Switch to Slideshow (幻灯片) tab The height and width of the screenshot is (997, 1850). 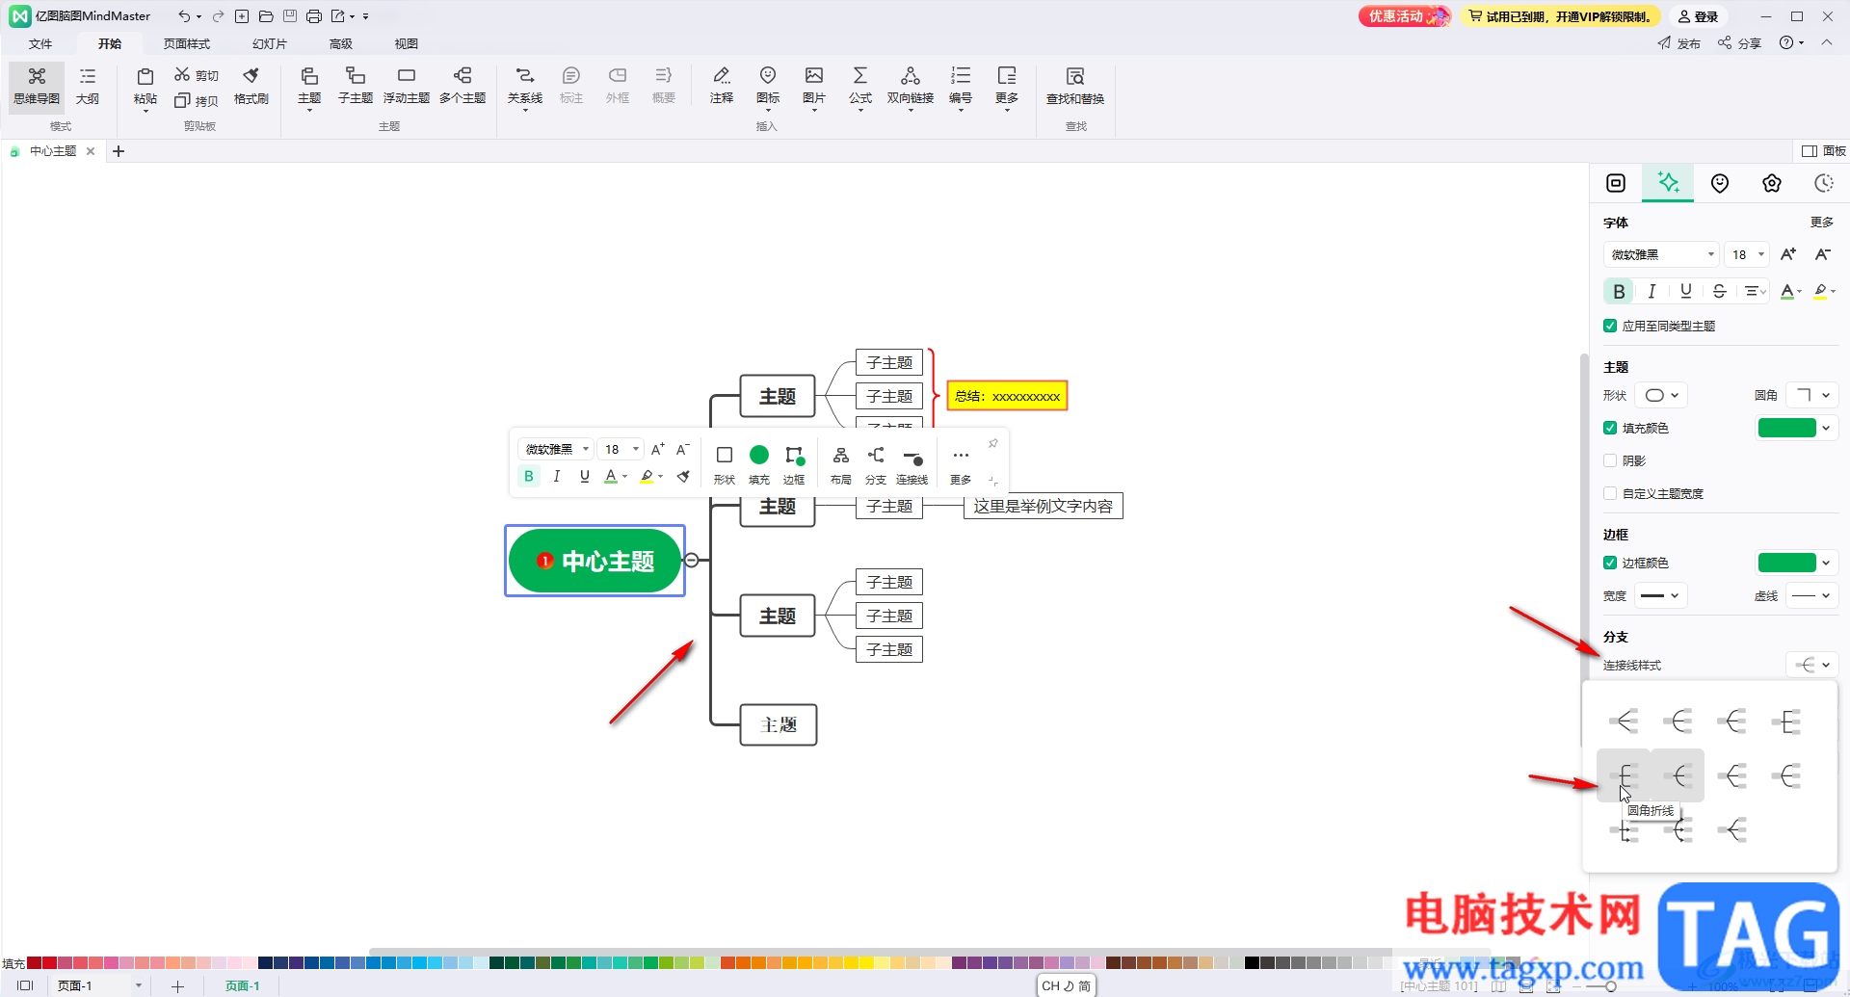click(270, 43)
